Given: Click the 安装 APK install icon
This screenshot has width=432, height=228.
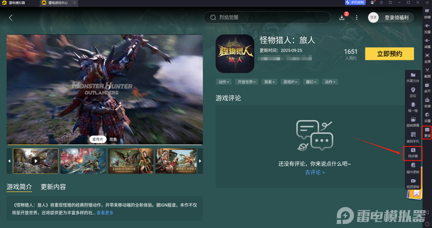Looking at the screenshot, I should (x=427, y=102).
